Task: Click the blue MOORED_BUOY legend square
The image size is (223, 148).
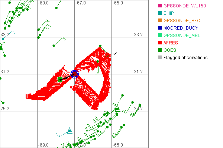Action: pos(160,28)
